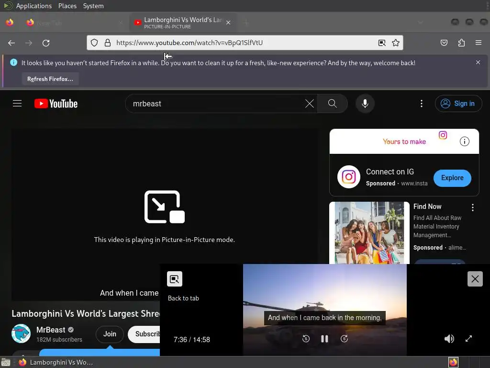Open Firefox application hamburger menu
This screenshot has height=368, width=490.
(479, 43)
